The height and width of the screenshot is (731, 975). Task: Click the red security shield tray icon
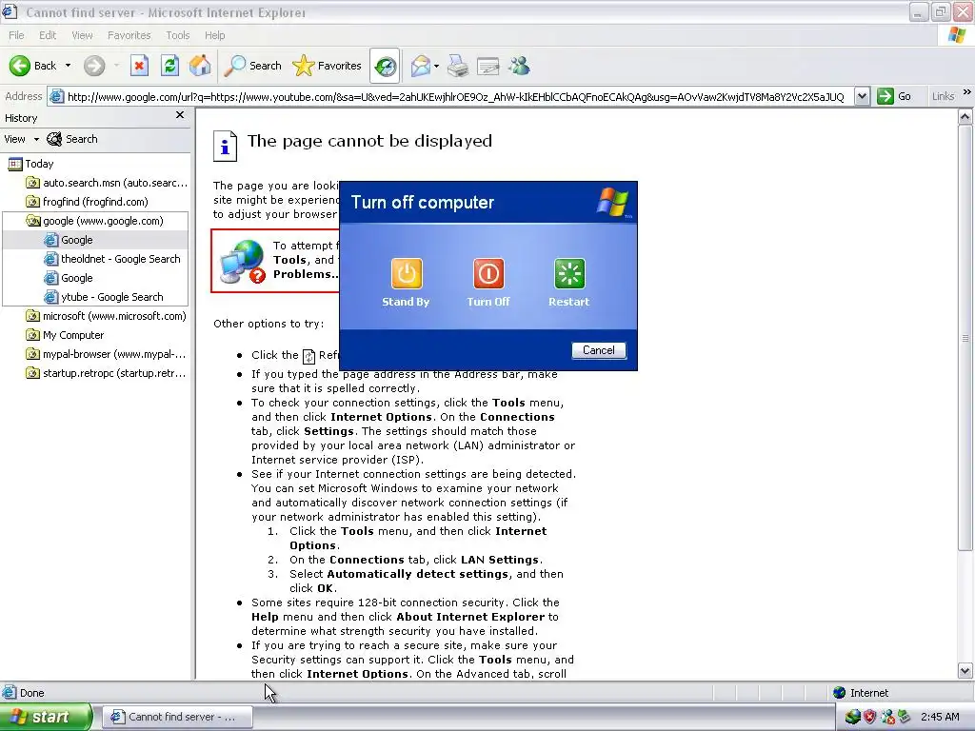point(870,717)
